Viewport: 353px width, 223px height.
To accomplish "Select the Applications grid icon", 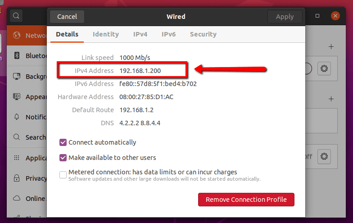I will pyautogui.click(x=17, y=158).
